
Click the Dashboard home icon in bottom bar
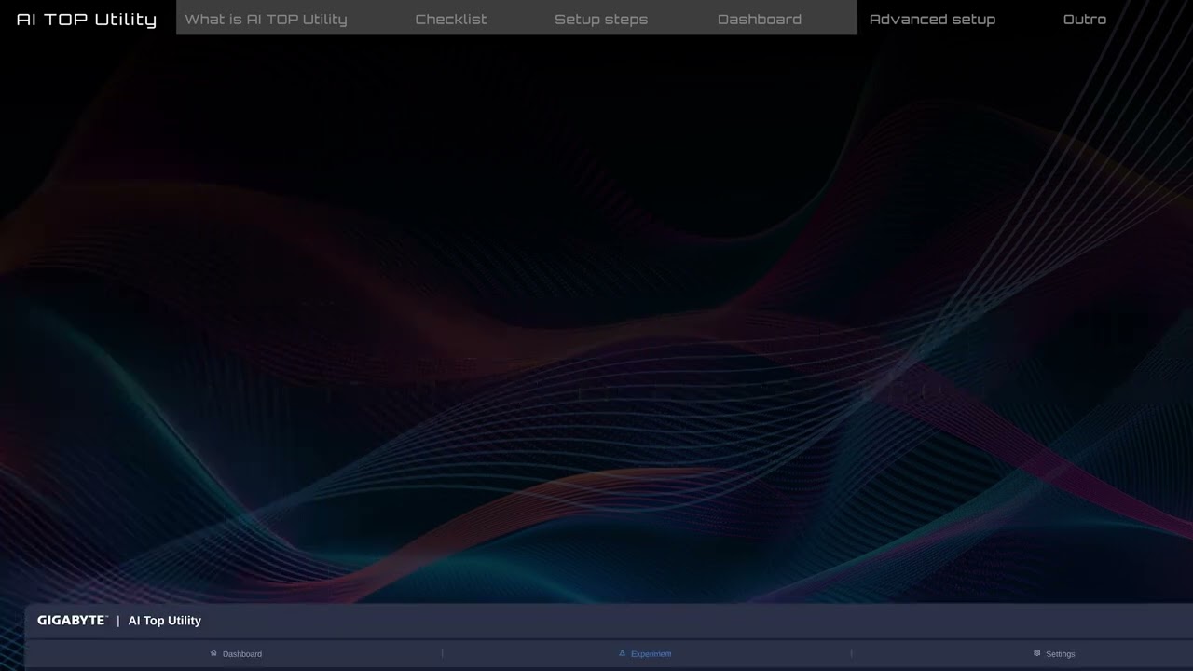pyautogui.click(x=213, y=653)
